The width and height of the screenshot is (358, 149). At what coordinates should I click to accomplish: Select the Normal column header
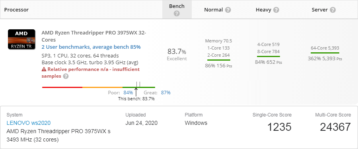pos(214,10)
